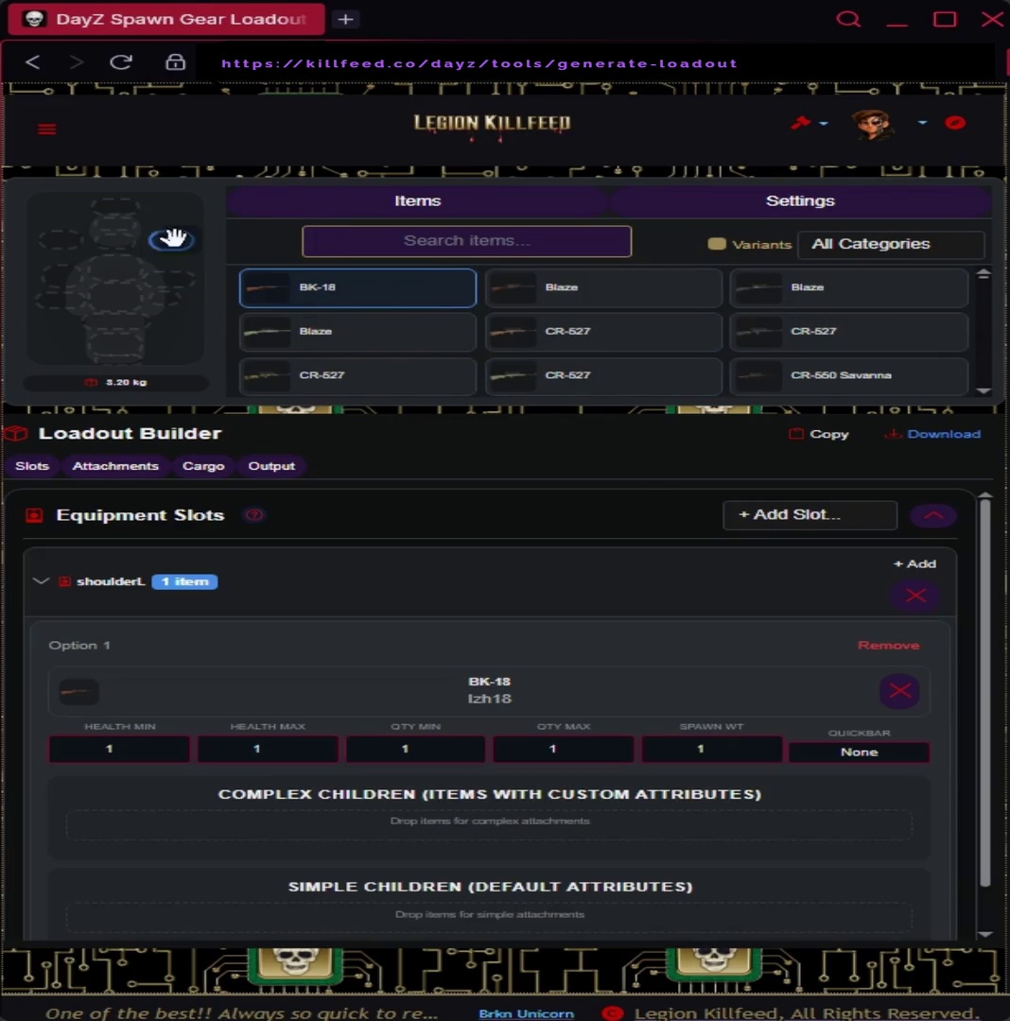Click the red circle icon beside the avatar

954,122
